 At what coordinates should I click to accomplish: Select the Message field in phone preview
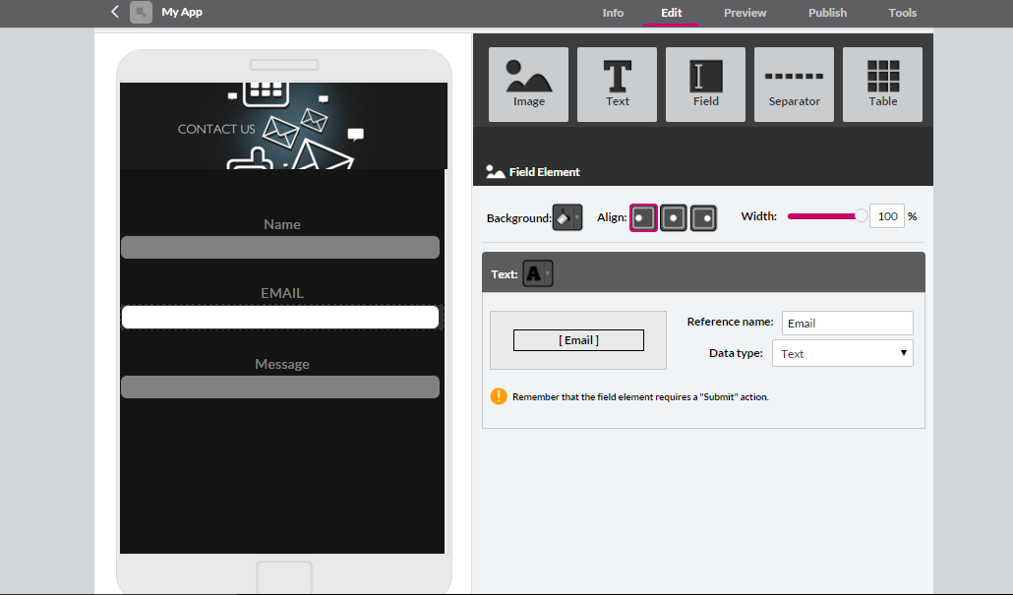pos(279,387)
